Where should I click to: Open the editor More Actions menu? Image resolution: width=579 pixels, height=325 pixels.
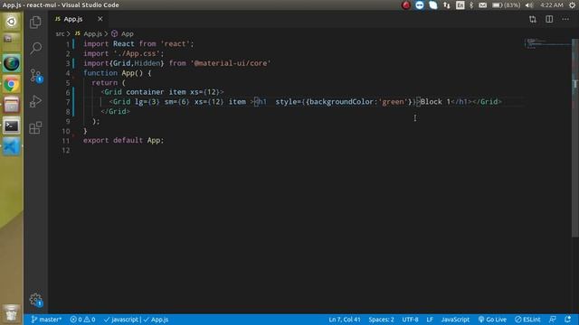(565, 19)
